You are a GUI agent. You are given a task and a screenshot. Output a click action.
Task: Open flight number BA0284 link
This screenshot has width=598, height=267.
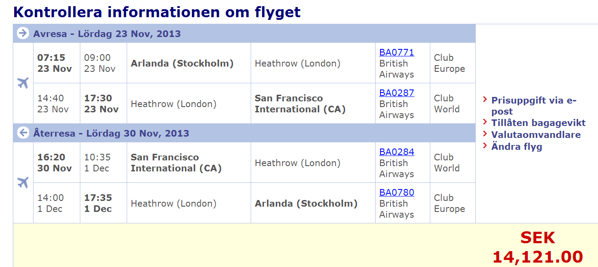coord(396,152)
